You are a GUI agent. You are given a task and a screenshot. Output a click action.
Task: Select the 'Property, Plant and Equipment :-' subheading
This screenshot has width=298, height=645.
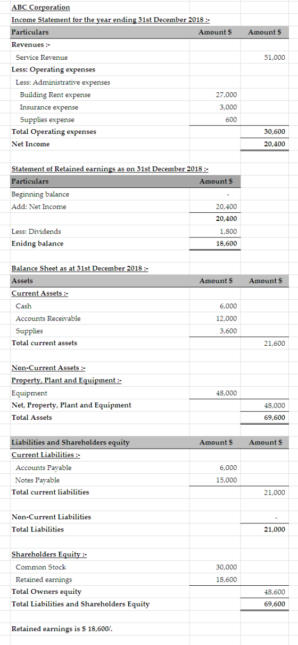click(x=67, y=380)
